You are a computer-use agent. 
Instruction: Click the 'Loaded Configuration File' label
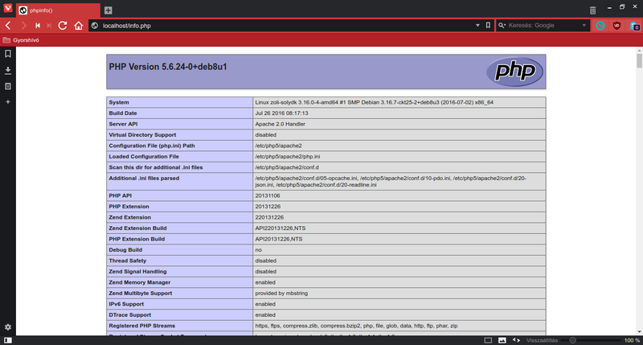click(144, 156)
